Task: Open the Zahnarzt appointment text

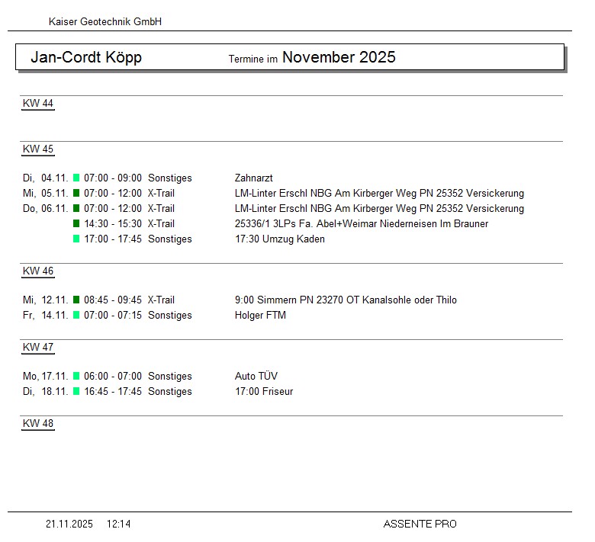Action: click(254, 178)
